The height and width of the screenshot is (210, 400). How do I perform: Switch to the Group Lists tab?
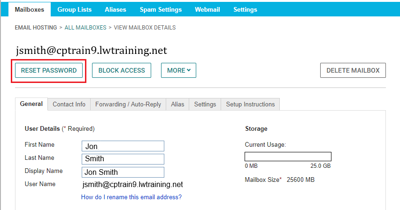(75, 9)
